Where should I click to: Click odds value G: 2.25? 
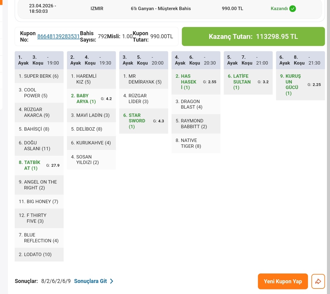[314, 85]
